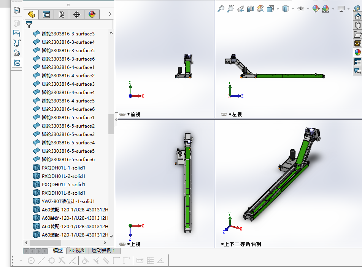
Task: Toggle Hide/Show Items eye icon
Action: click(x=300, y=9)
